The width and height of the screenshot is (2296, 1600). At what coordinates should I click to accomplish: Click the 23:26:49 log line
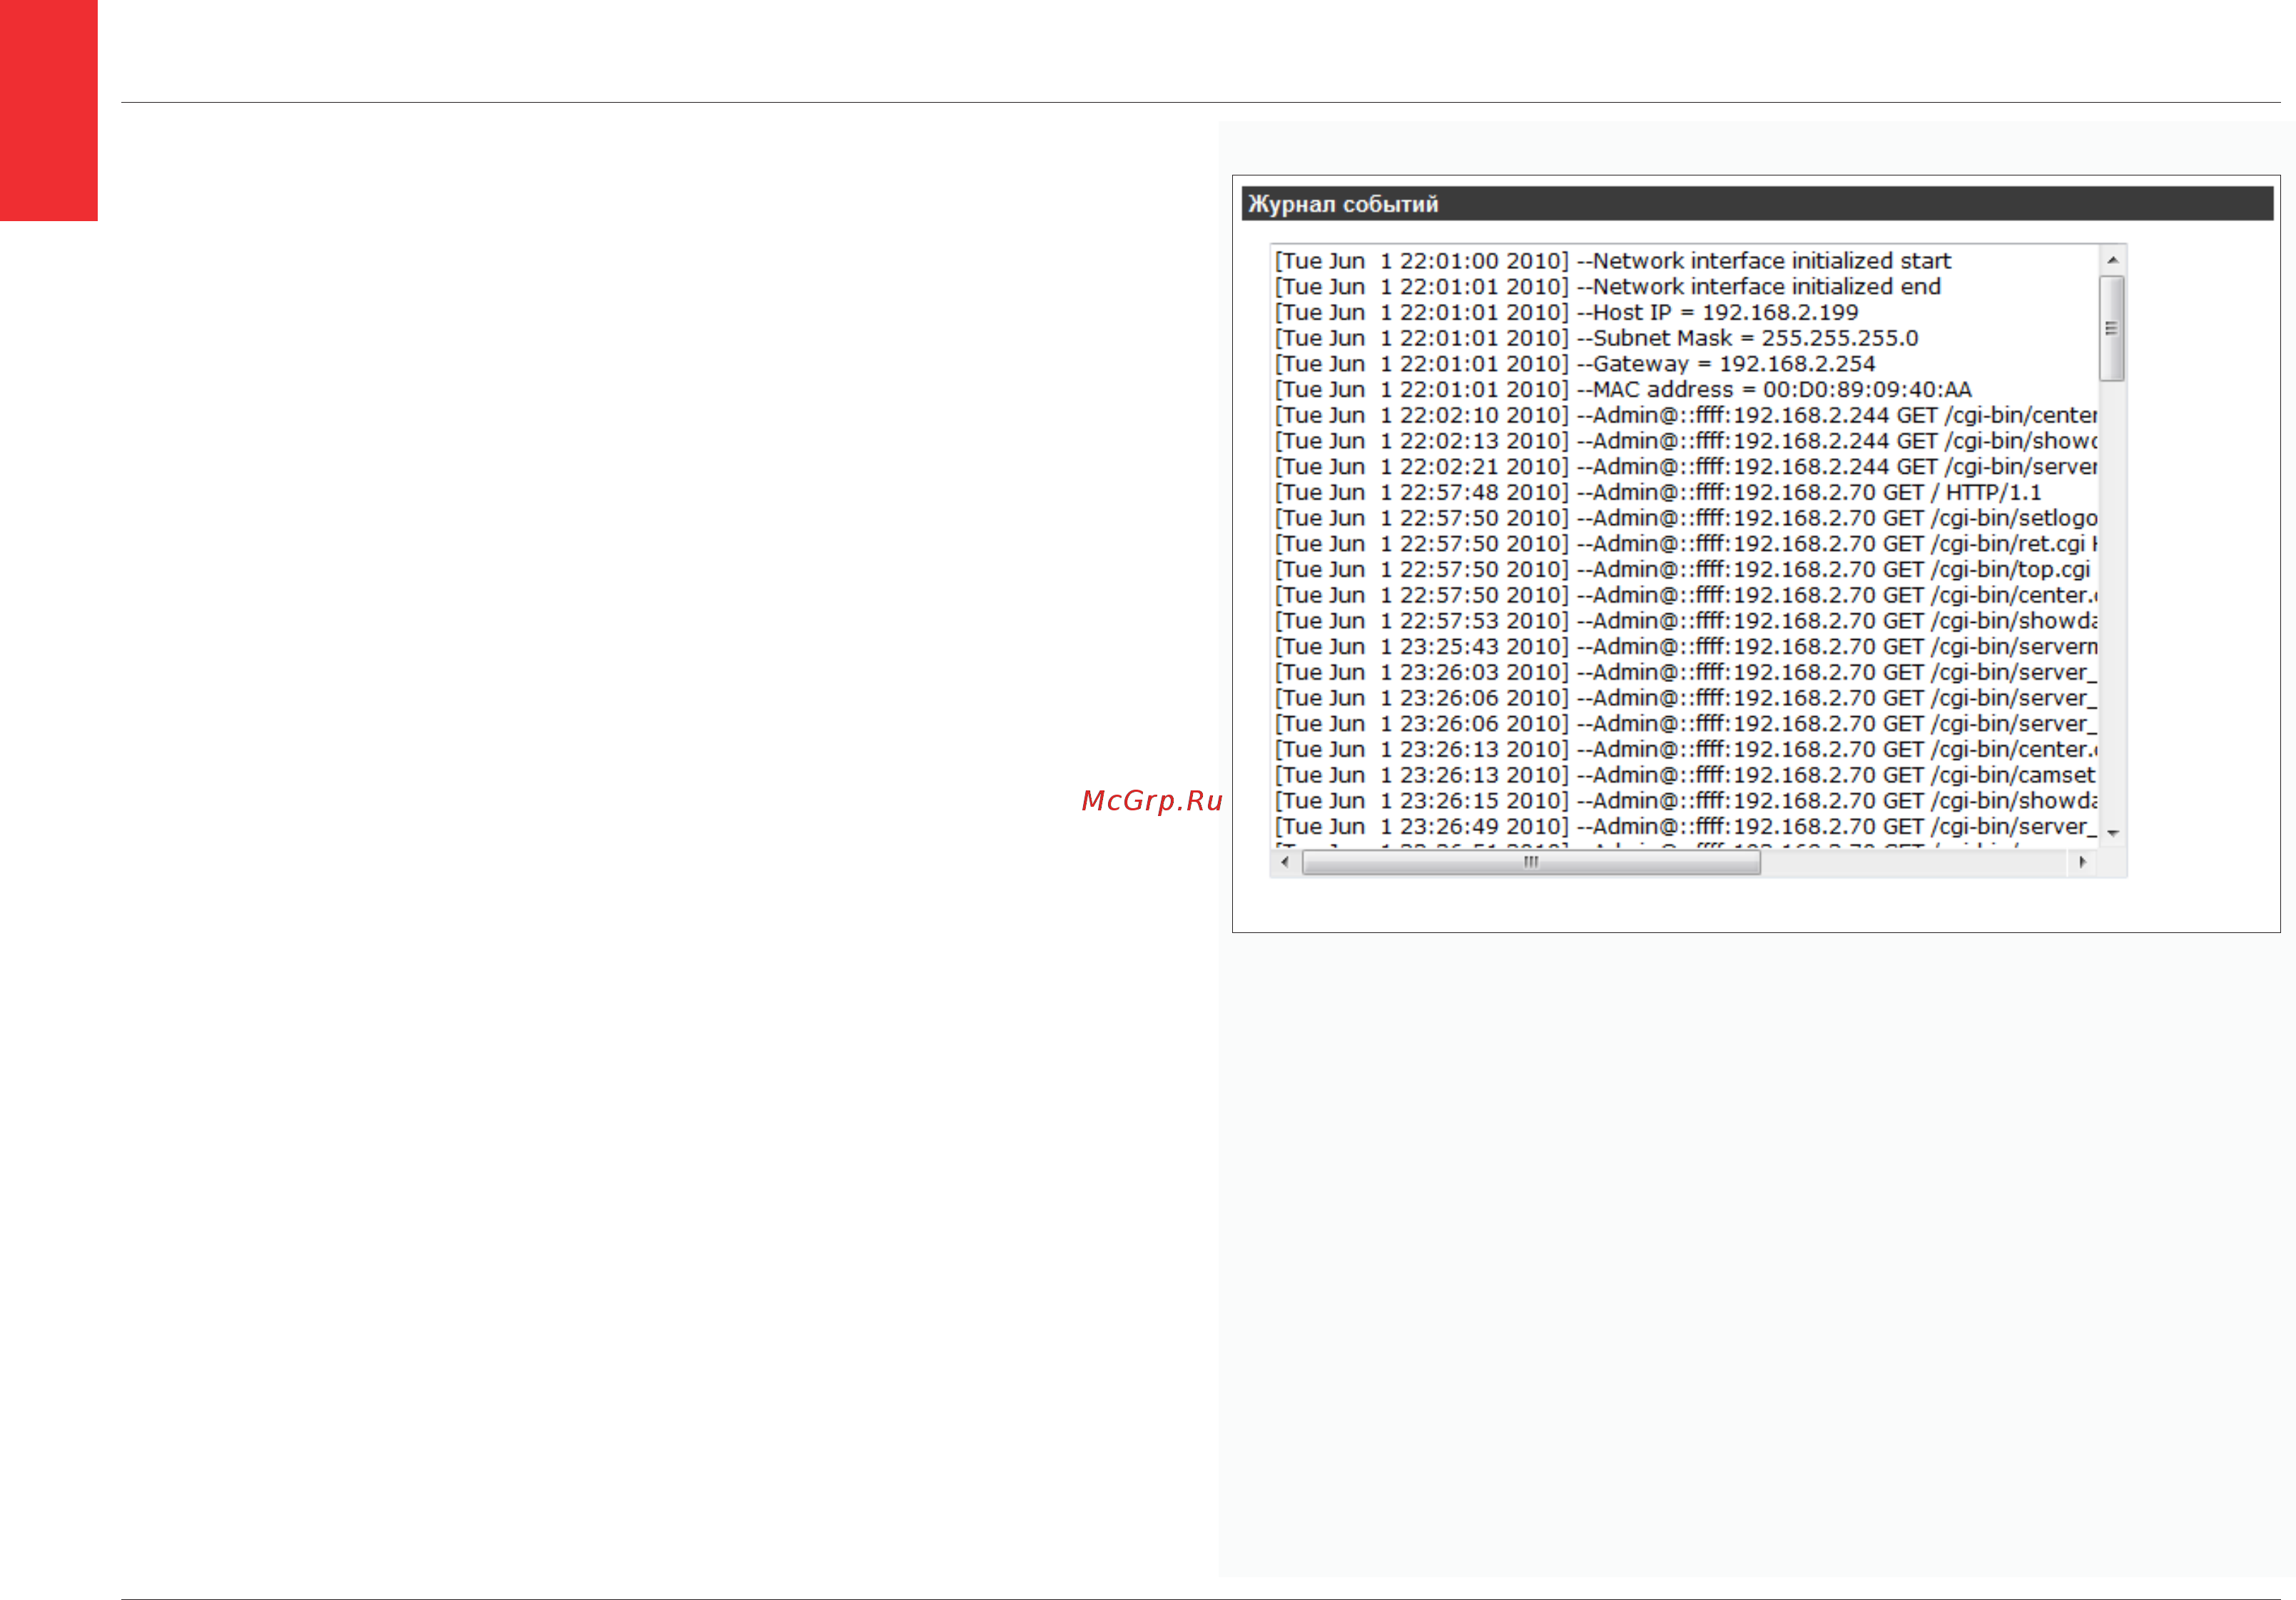(x=1686, y=827)
